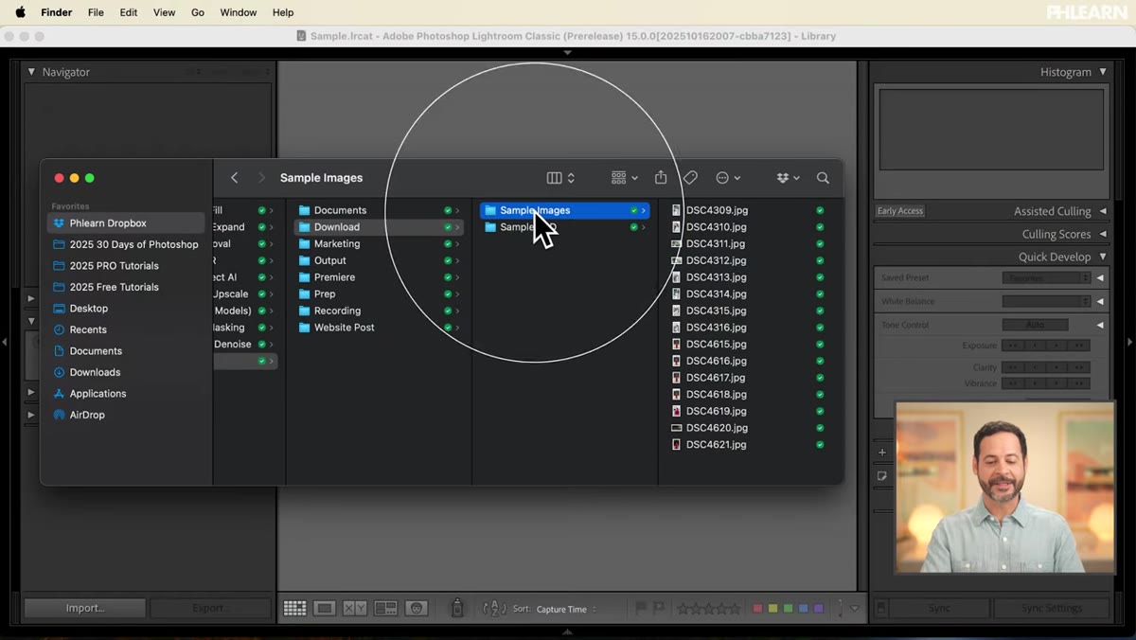Open Recents in Finder sidebar

click(x=87, y=329)
